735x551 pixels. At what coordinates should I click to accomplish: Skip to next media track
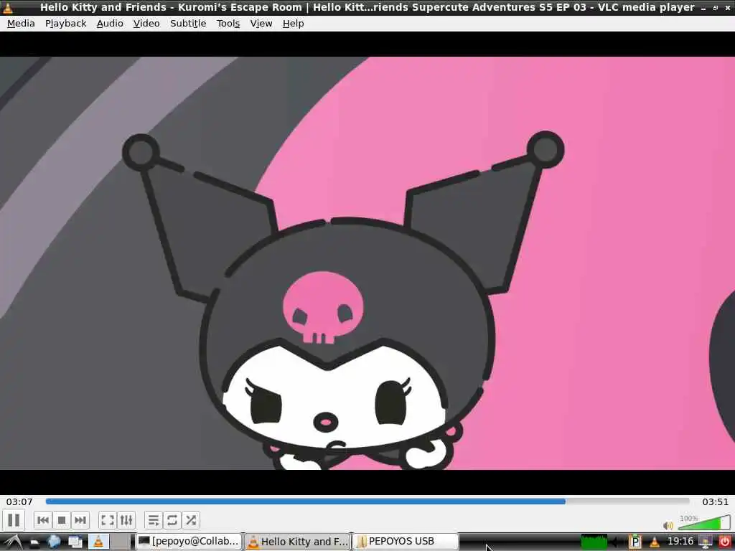[80, 520]
